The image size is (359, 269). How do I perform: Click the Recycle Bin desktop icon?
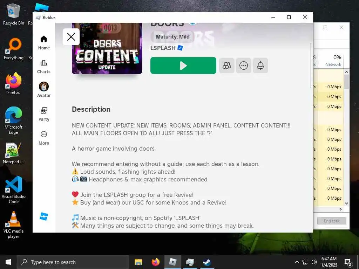[x=14, y=14]
